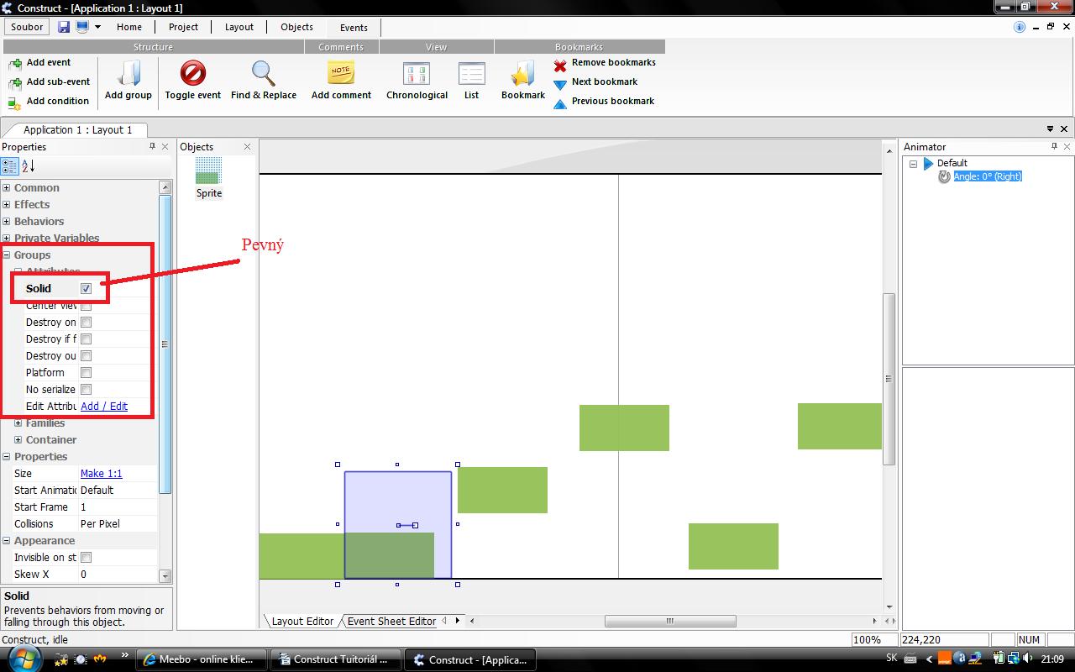
Task: Click the Toggle event ribbon icon
Action: tap(193, 73)
